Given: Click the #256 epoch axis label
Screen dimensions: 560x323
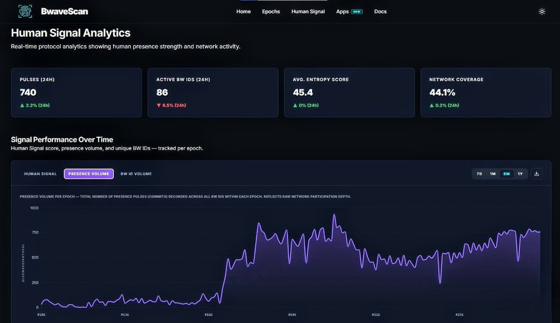Looking at the screenshot, I should coord(460,315).
